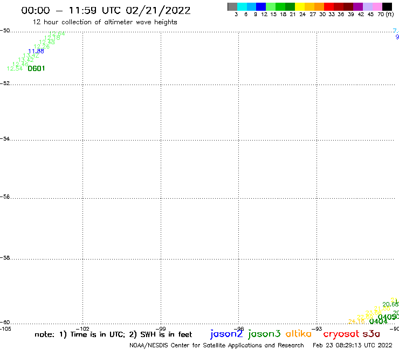399x350 pixels.
Task: Click the yellow 21.55 wave height
Action: point(382,309)
